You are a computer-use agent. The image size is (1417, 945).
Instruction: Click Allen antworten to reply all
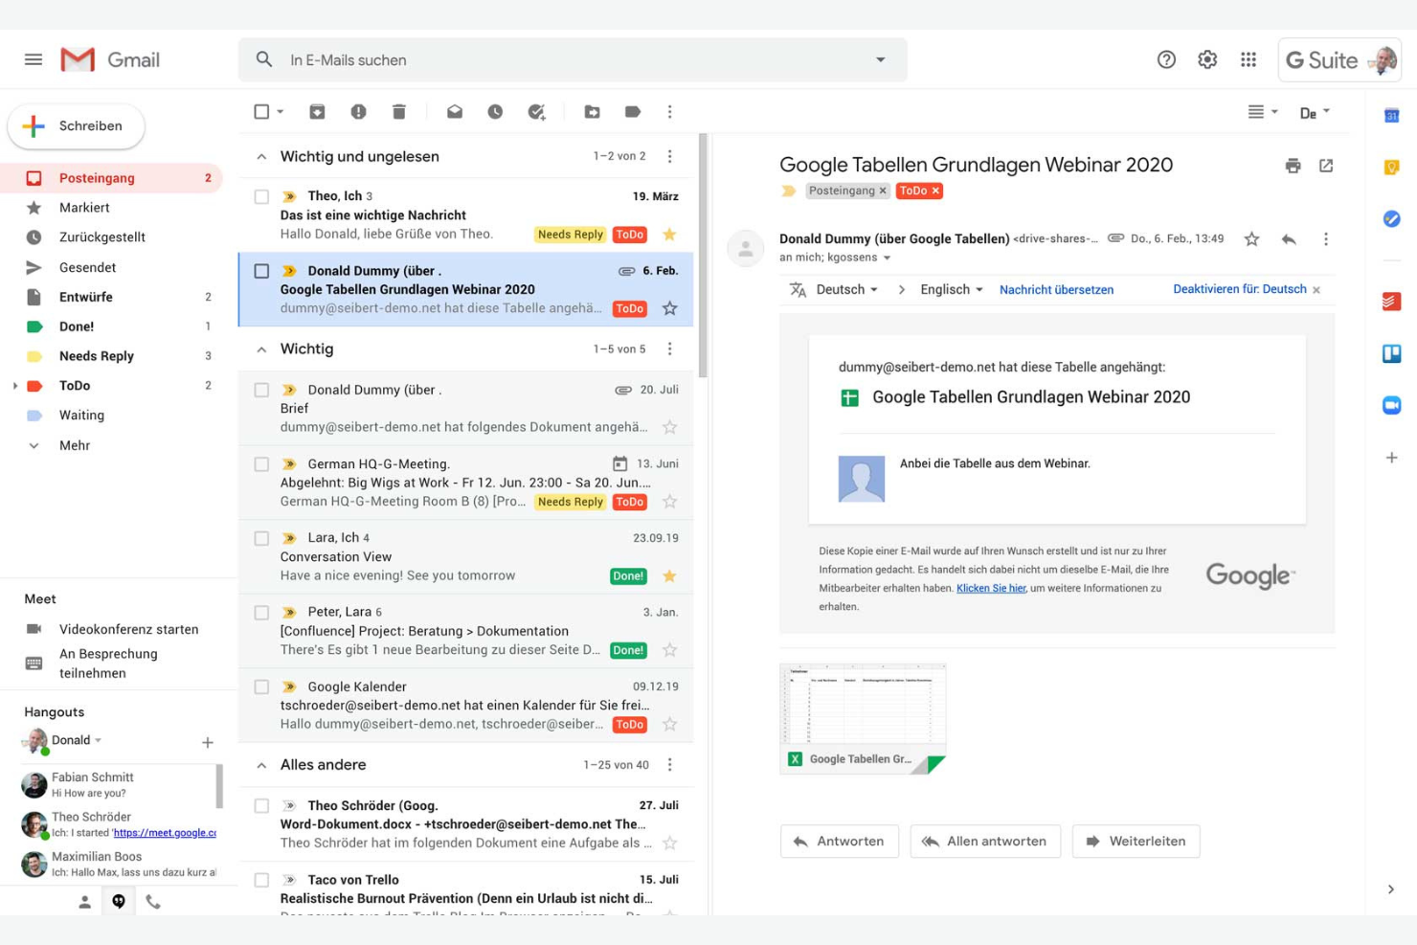pyautogui.click(x=984, y=841)
